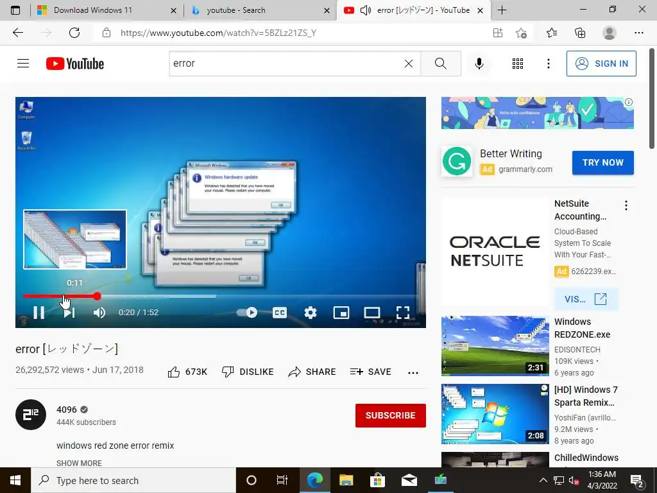
Task: Toggle closed captions (CC) on the video
Action: [x=280, y=313]
